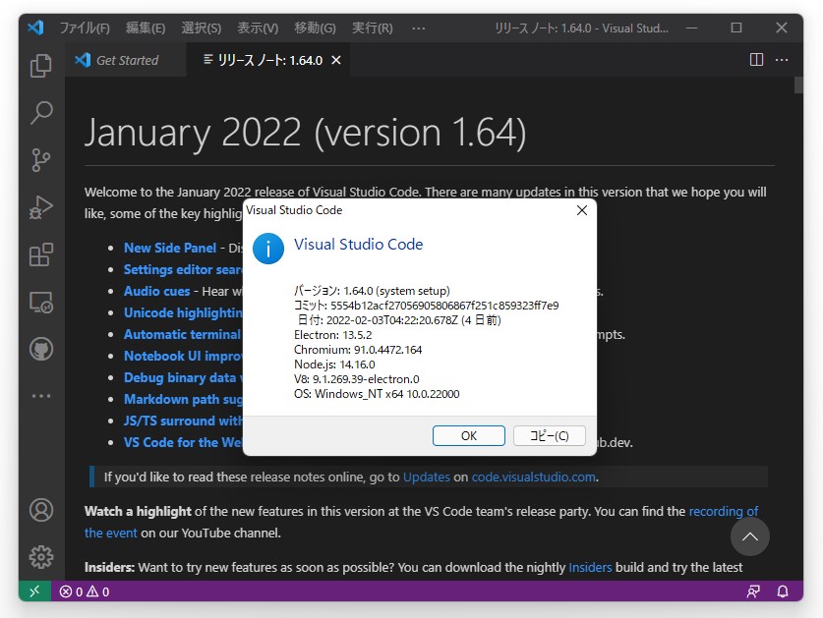Open the Source Control view
The height and width of the screenshot is (618, 823).
pos(40,160)
